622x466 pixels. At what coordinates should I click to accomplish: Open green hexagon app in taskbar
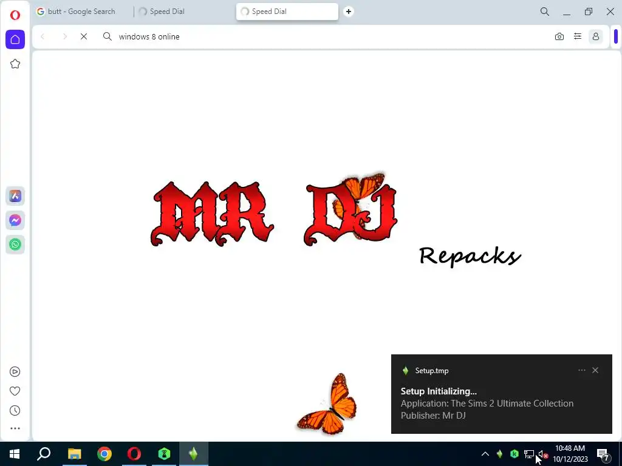(164, 454)
